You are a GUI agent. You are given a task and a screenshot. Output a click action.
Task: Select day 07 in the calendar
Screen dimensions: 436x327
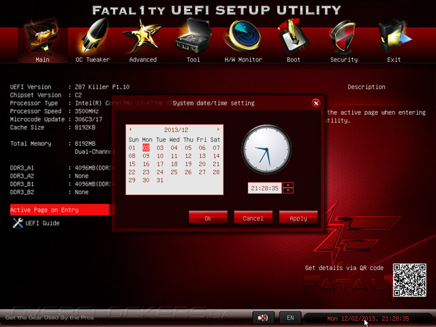(217, 148)
